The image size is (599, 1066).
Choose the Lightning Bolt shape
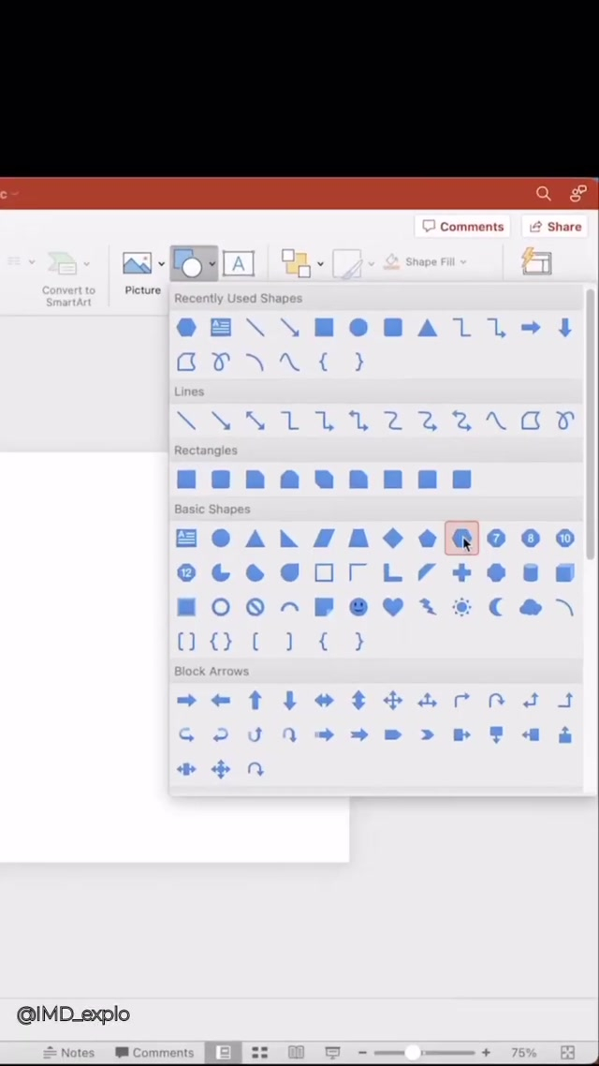tap(428, 607)
